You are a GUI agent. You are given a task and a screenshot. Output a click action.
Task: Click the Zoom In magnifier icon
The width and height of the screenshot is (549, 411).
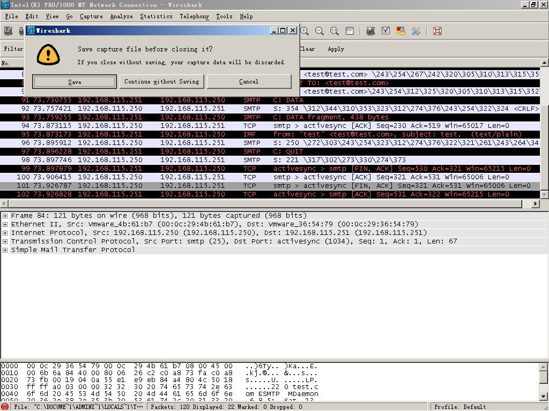(305, 31)
